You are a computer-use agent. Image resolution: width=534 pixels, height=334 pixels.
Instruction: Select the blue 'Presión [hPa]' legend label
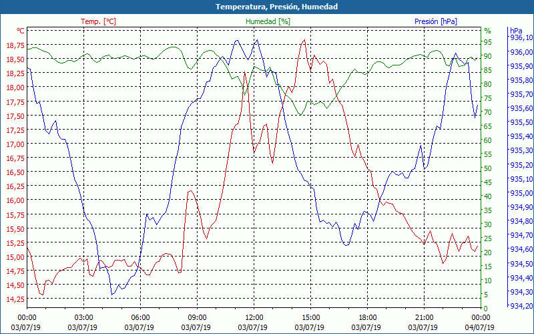[x=436, y=21]
